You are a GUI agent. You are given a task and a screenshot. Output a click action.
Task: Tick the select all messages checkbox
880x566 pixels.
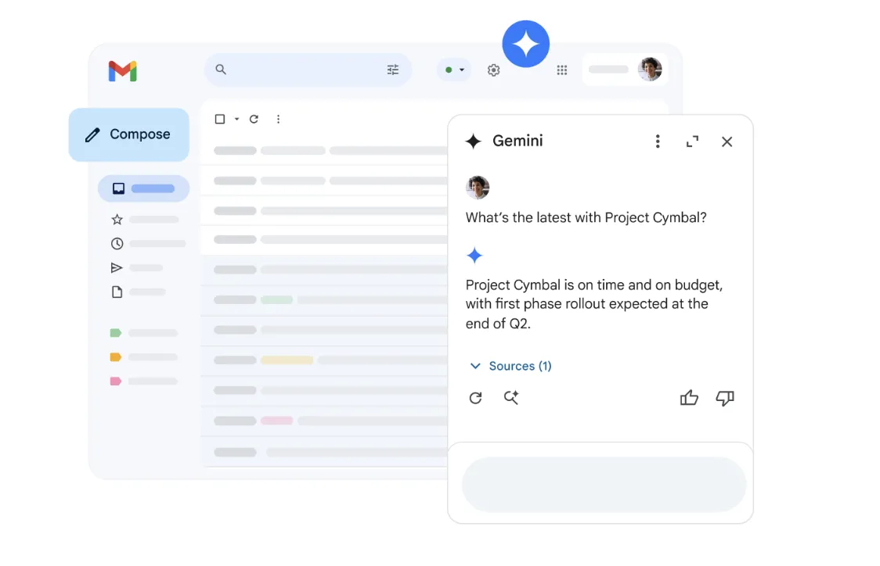[220, 120]
